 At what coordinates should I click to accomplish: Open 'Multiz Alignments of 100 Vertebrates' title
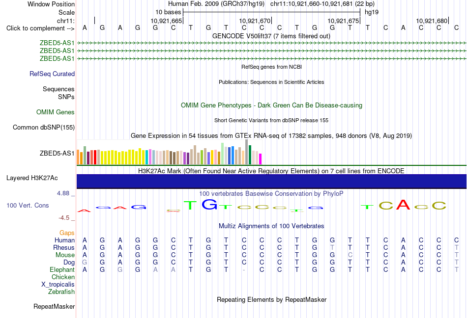(x=271, y=226)
